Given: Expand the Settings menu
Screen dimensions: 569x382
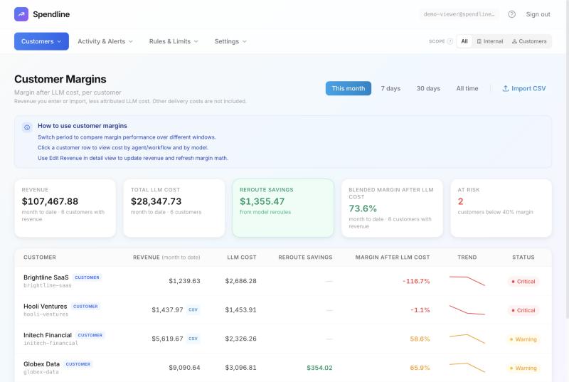Looking at the screenshot, I should click(230, 41).
